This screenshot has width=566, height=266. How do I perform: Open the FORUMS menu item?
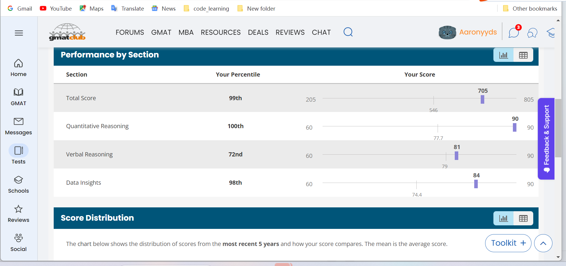(130, 32)
